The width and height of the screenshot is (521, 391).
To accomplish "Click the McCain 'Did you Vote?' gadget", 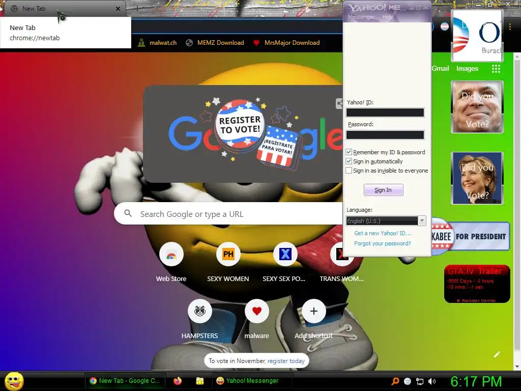I will pos(477,107).
